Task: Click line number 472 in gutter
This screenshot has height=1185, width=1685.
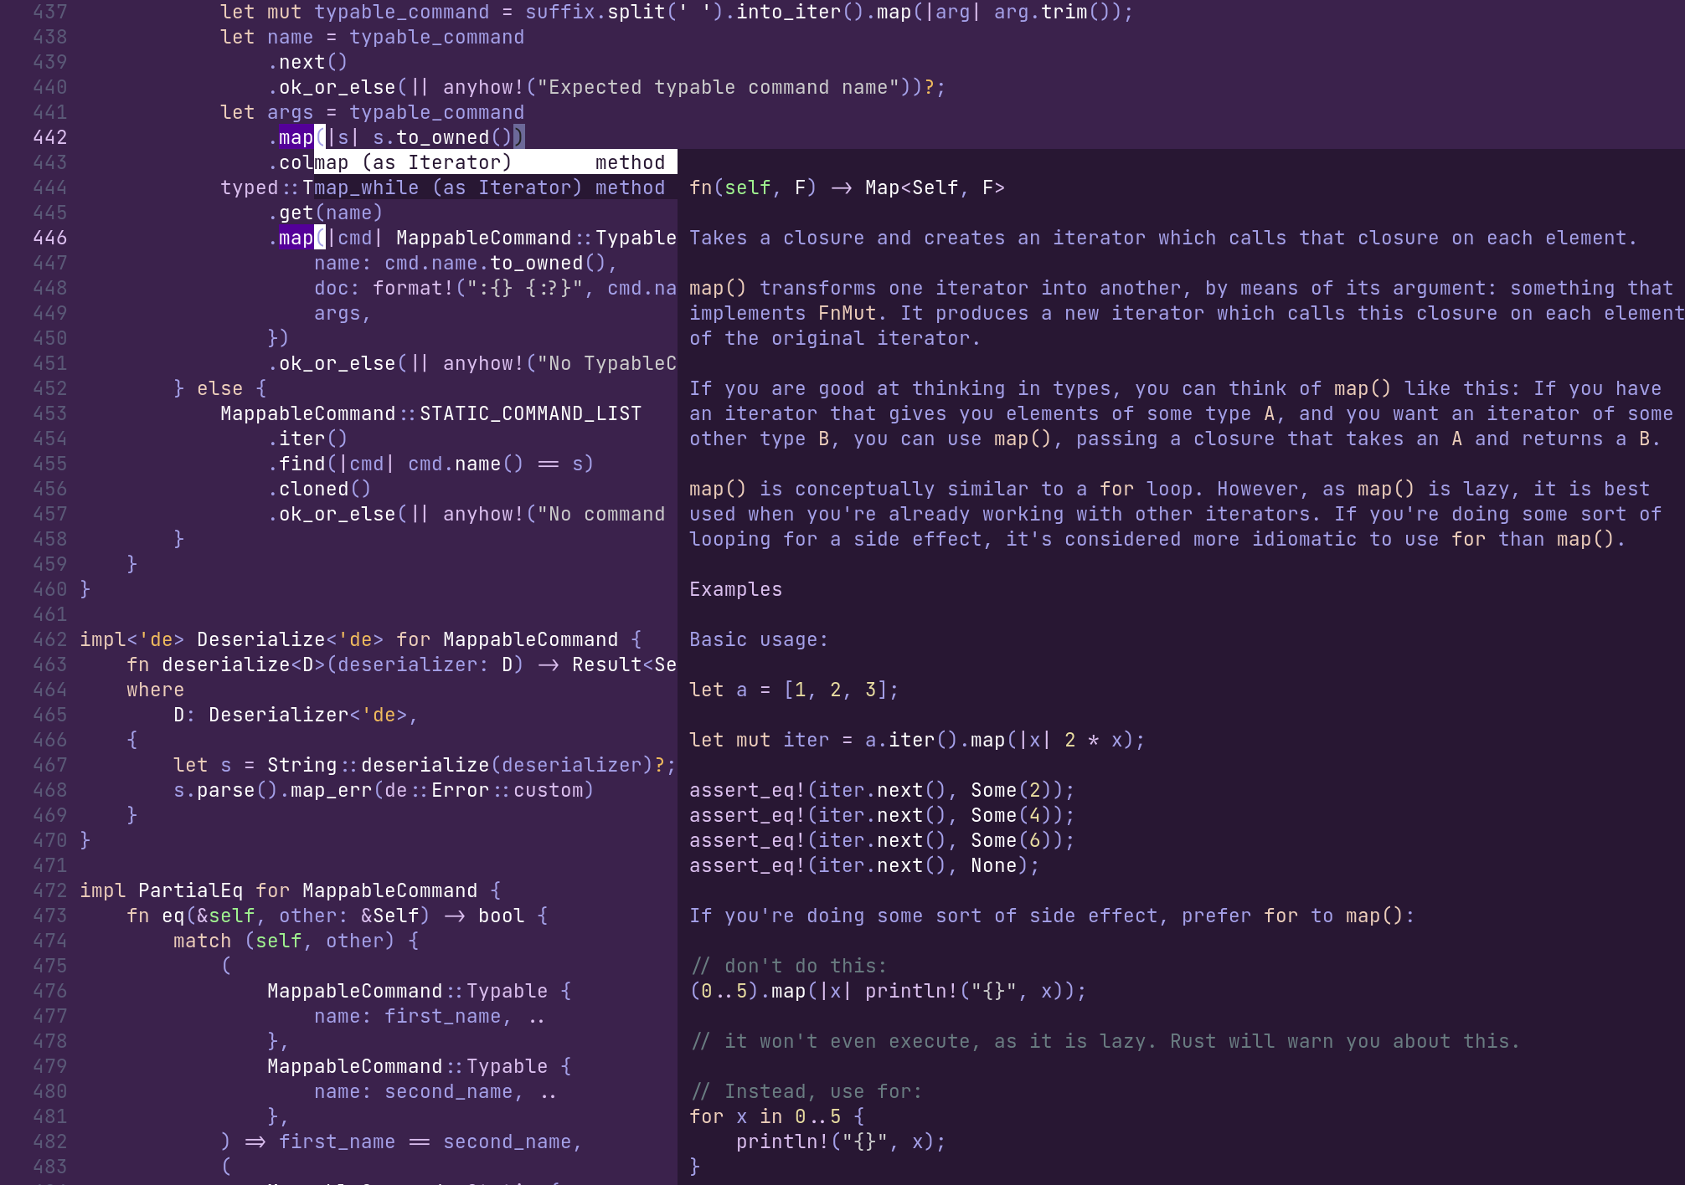Action: pos(49,890)
